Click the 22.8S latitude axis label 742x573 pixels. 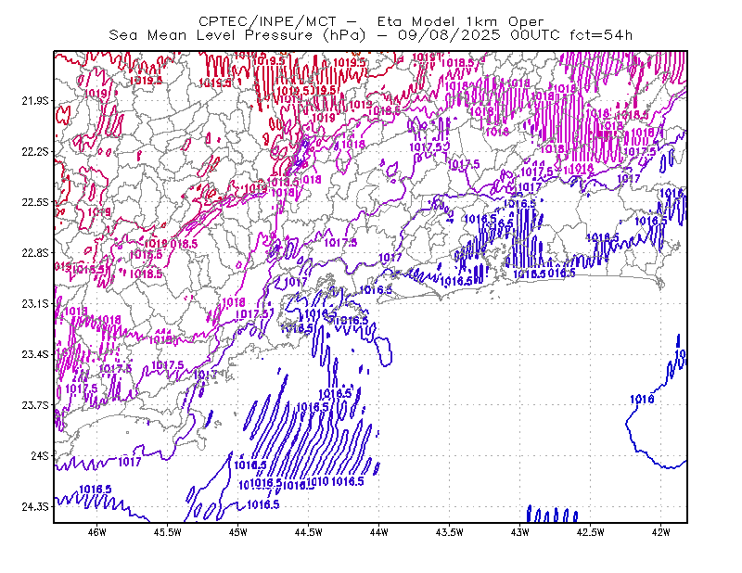(x=35, y=253)
